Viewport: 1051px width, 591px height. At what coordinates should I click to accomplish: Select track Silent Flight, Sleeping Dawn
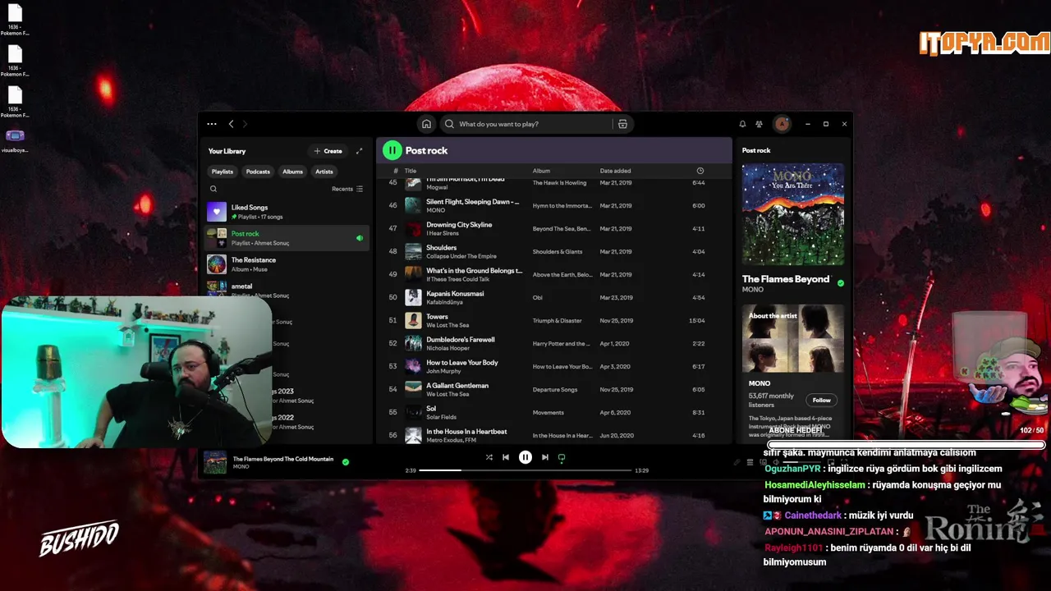(553, 205)
